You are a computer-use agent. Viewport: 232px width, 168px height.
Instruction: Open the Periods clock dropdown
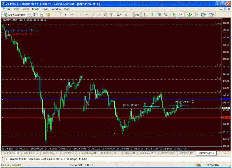tap(203, 14)
